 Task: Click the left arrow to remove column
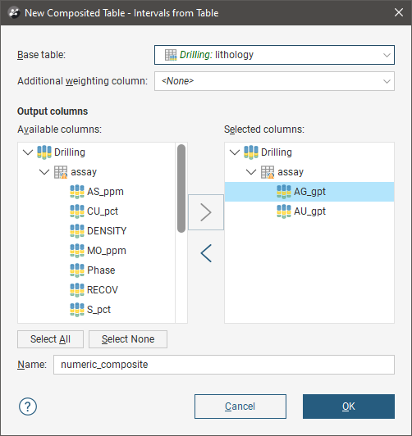coord(206,253)
